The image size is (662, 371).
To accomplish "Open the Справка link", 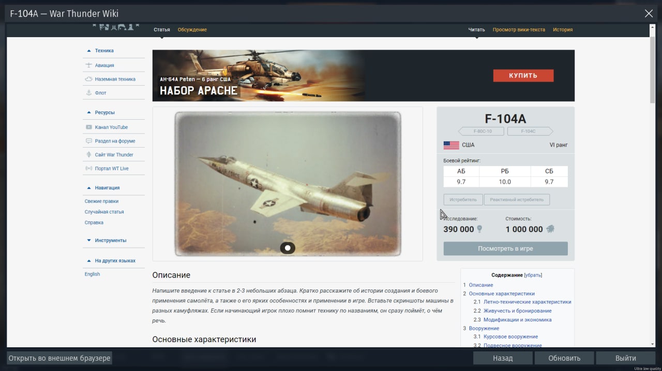I will tap(94, 223).
